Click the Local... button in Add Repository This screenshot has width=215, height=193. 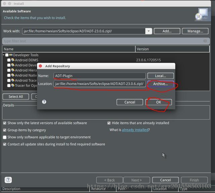pyautogui.click(x=161, y=76)
